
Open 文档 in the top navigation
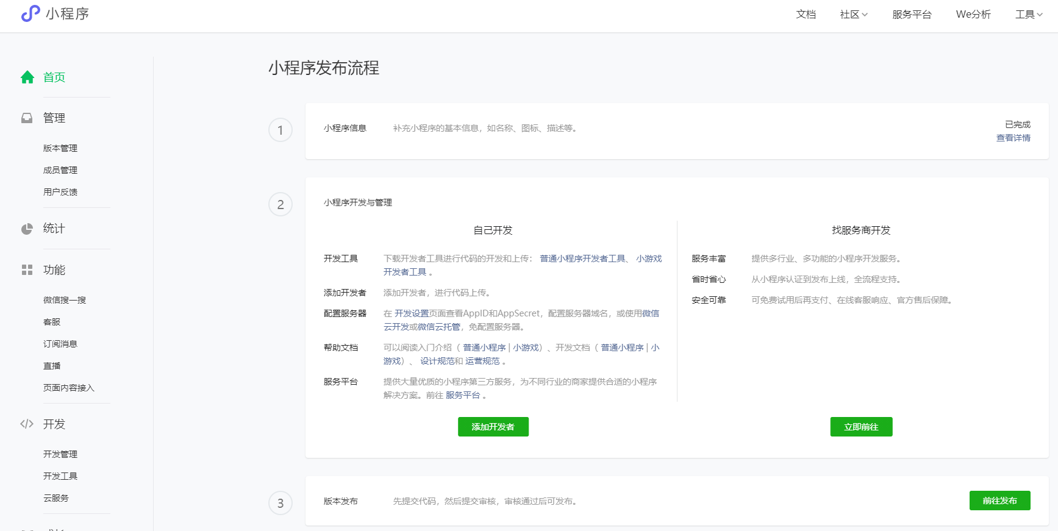(x=806, y=15)
